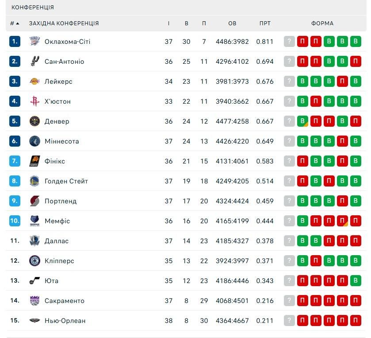
Task: Click the Dallas Mavericks logo
Action: pos(35,241)
